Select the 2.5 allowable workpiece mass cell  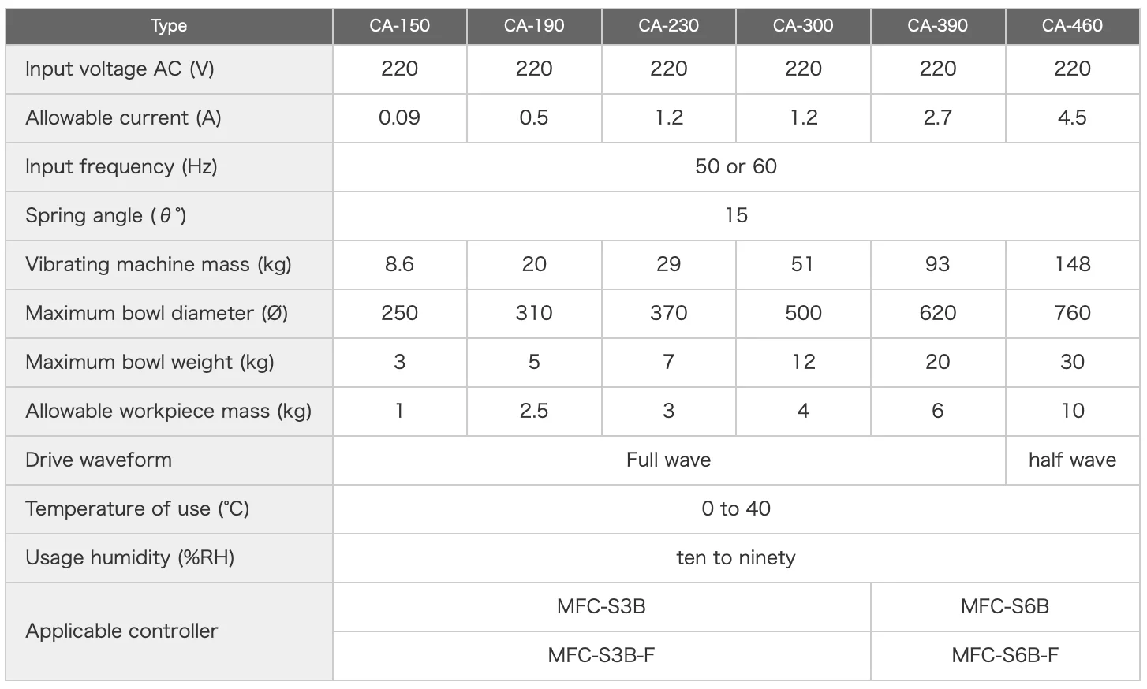(x=534, y=412)
